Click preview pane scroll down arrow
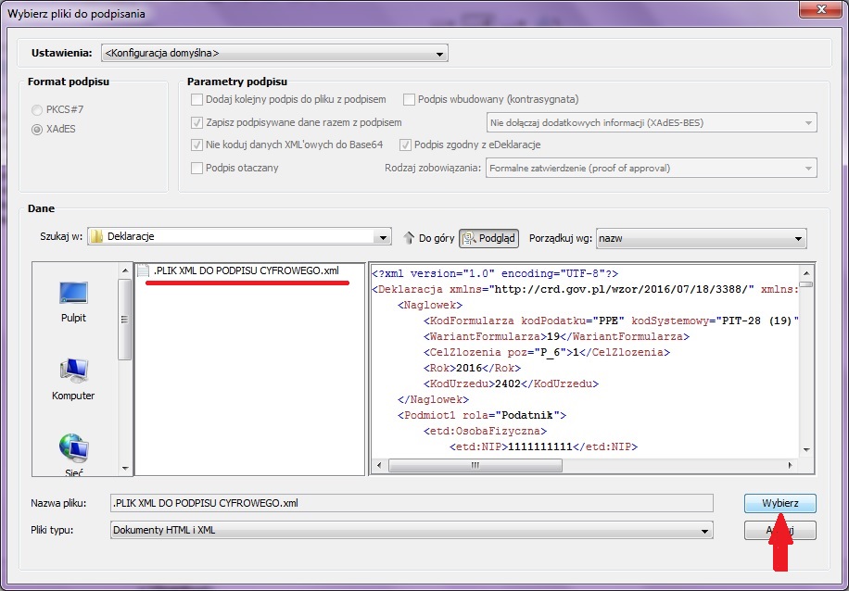The image size is (849, 591). click(806, 450)
